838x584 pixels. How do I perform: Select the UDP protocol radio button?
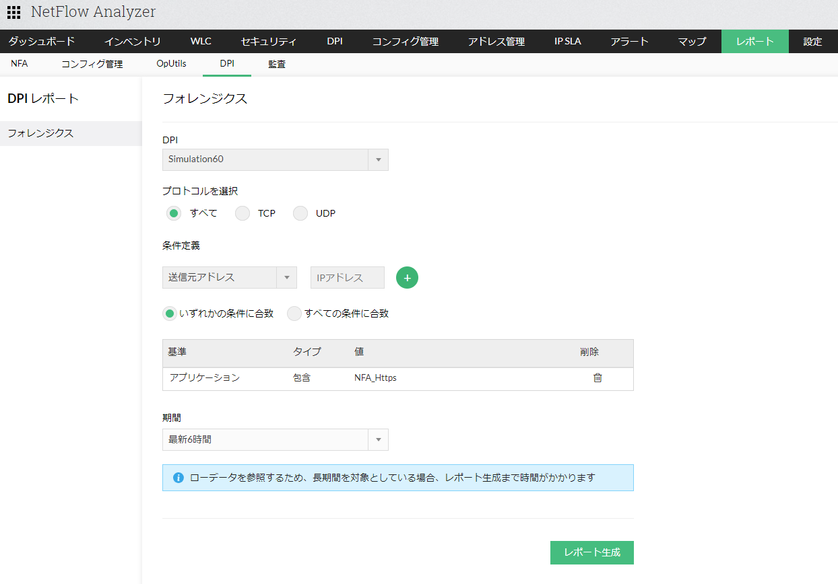point(300,213)
